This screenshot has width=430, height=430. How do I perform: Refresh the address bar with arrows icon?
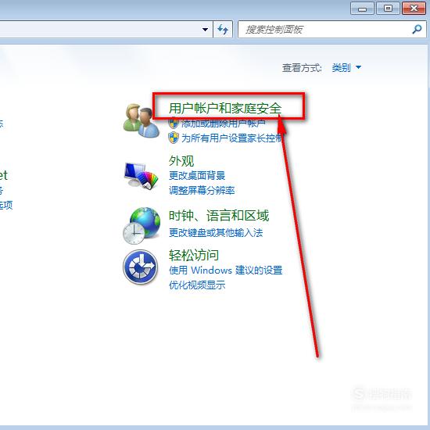pos(223,29)
